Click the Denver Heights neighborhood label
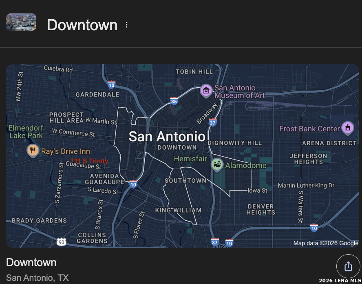This screenshot has width=362, height=284. pos(260,209)
